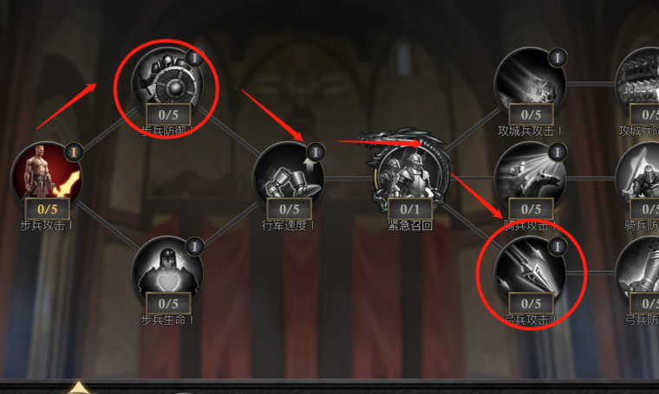Open the 攻城兵攻击 Ⅰ flaming projectile skill

531,83
